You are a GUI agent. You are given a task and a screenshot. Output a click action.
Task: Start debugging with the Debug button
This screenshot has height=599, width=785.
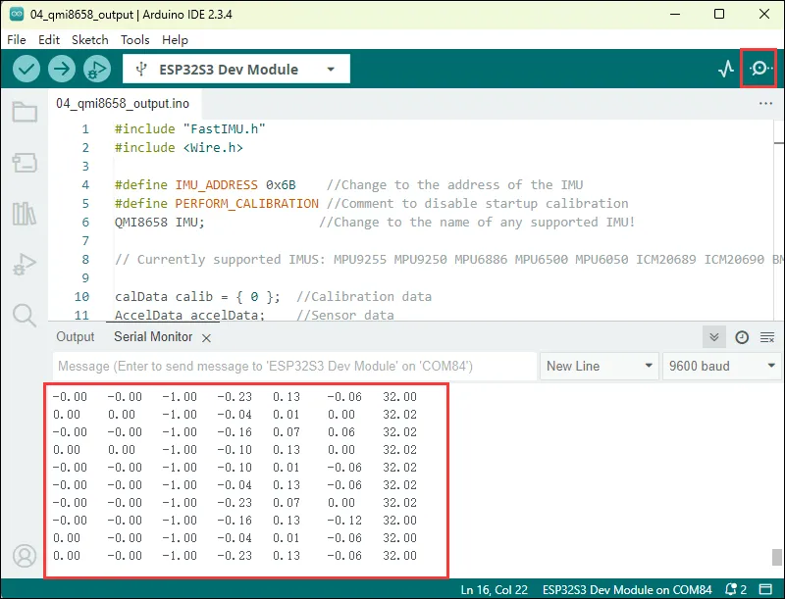tap(96, 69)
